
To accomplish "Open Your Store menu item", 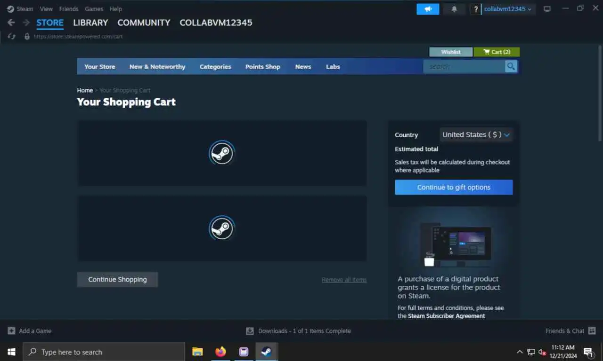I will pyautogui.click(x=99, y=67).
